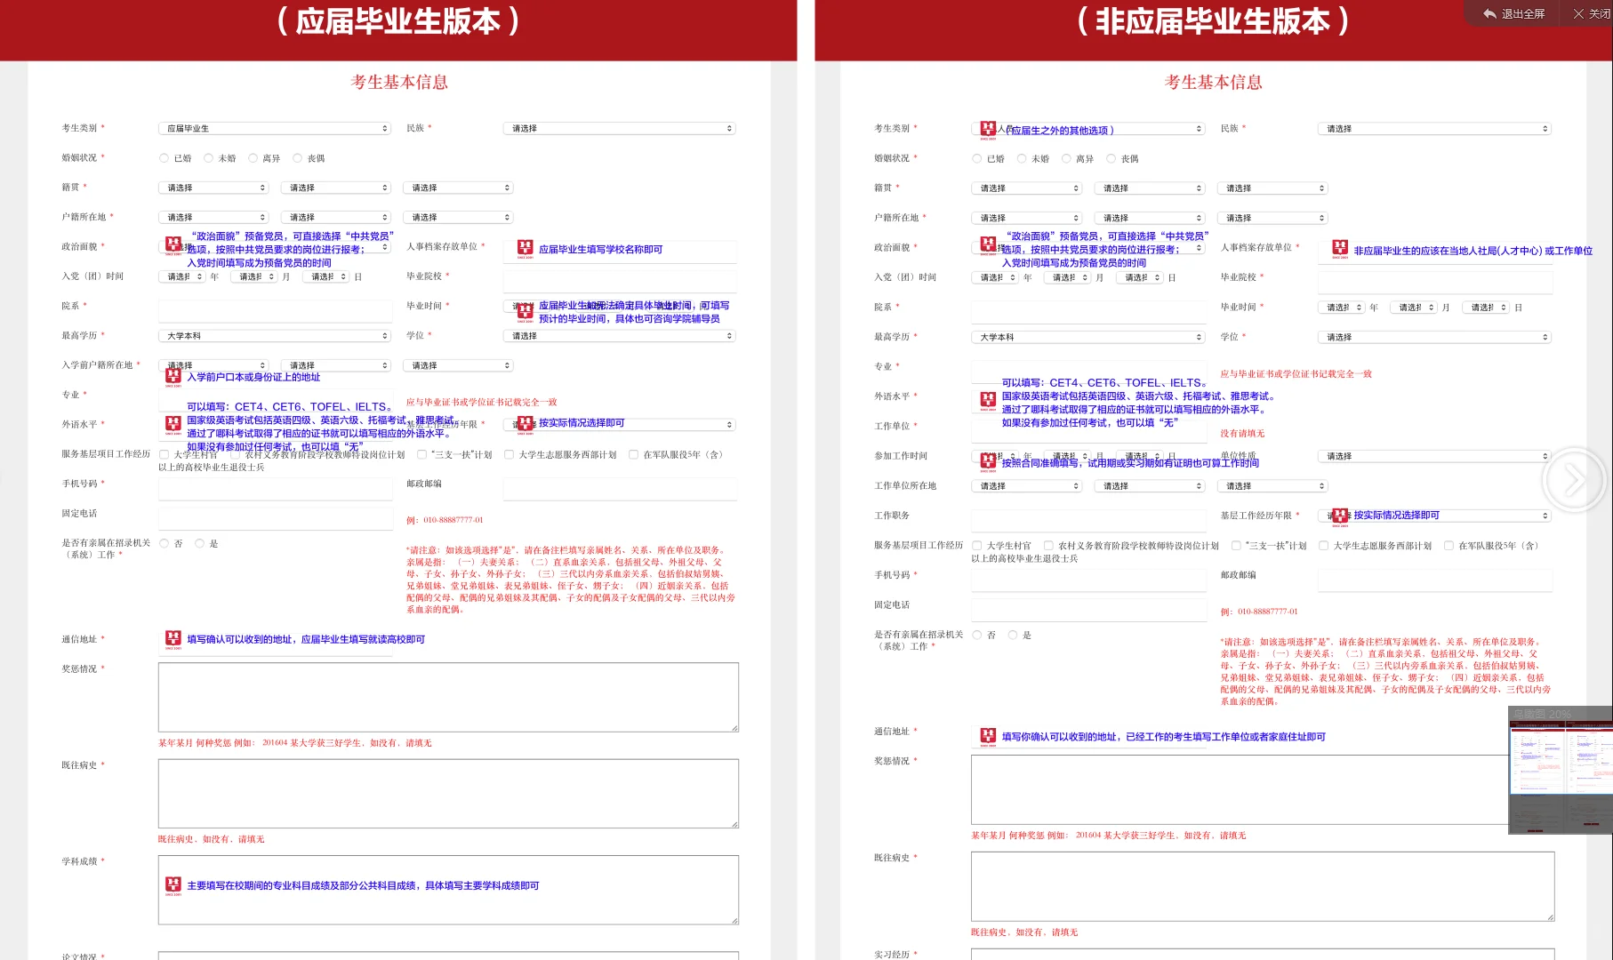Image resolution: width=1613 pixels, height=960 pixels.
Task: Click 既往病史 textarea in 应届毕业生版本 form
Action: pos(448,794)
